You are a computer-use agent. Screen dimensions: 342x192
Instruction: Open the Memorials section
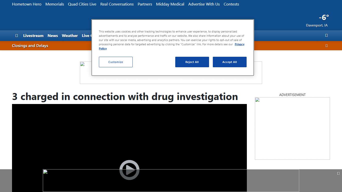55,4
